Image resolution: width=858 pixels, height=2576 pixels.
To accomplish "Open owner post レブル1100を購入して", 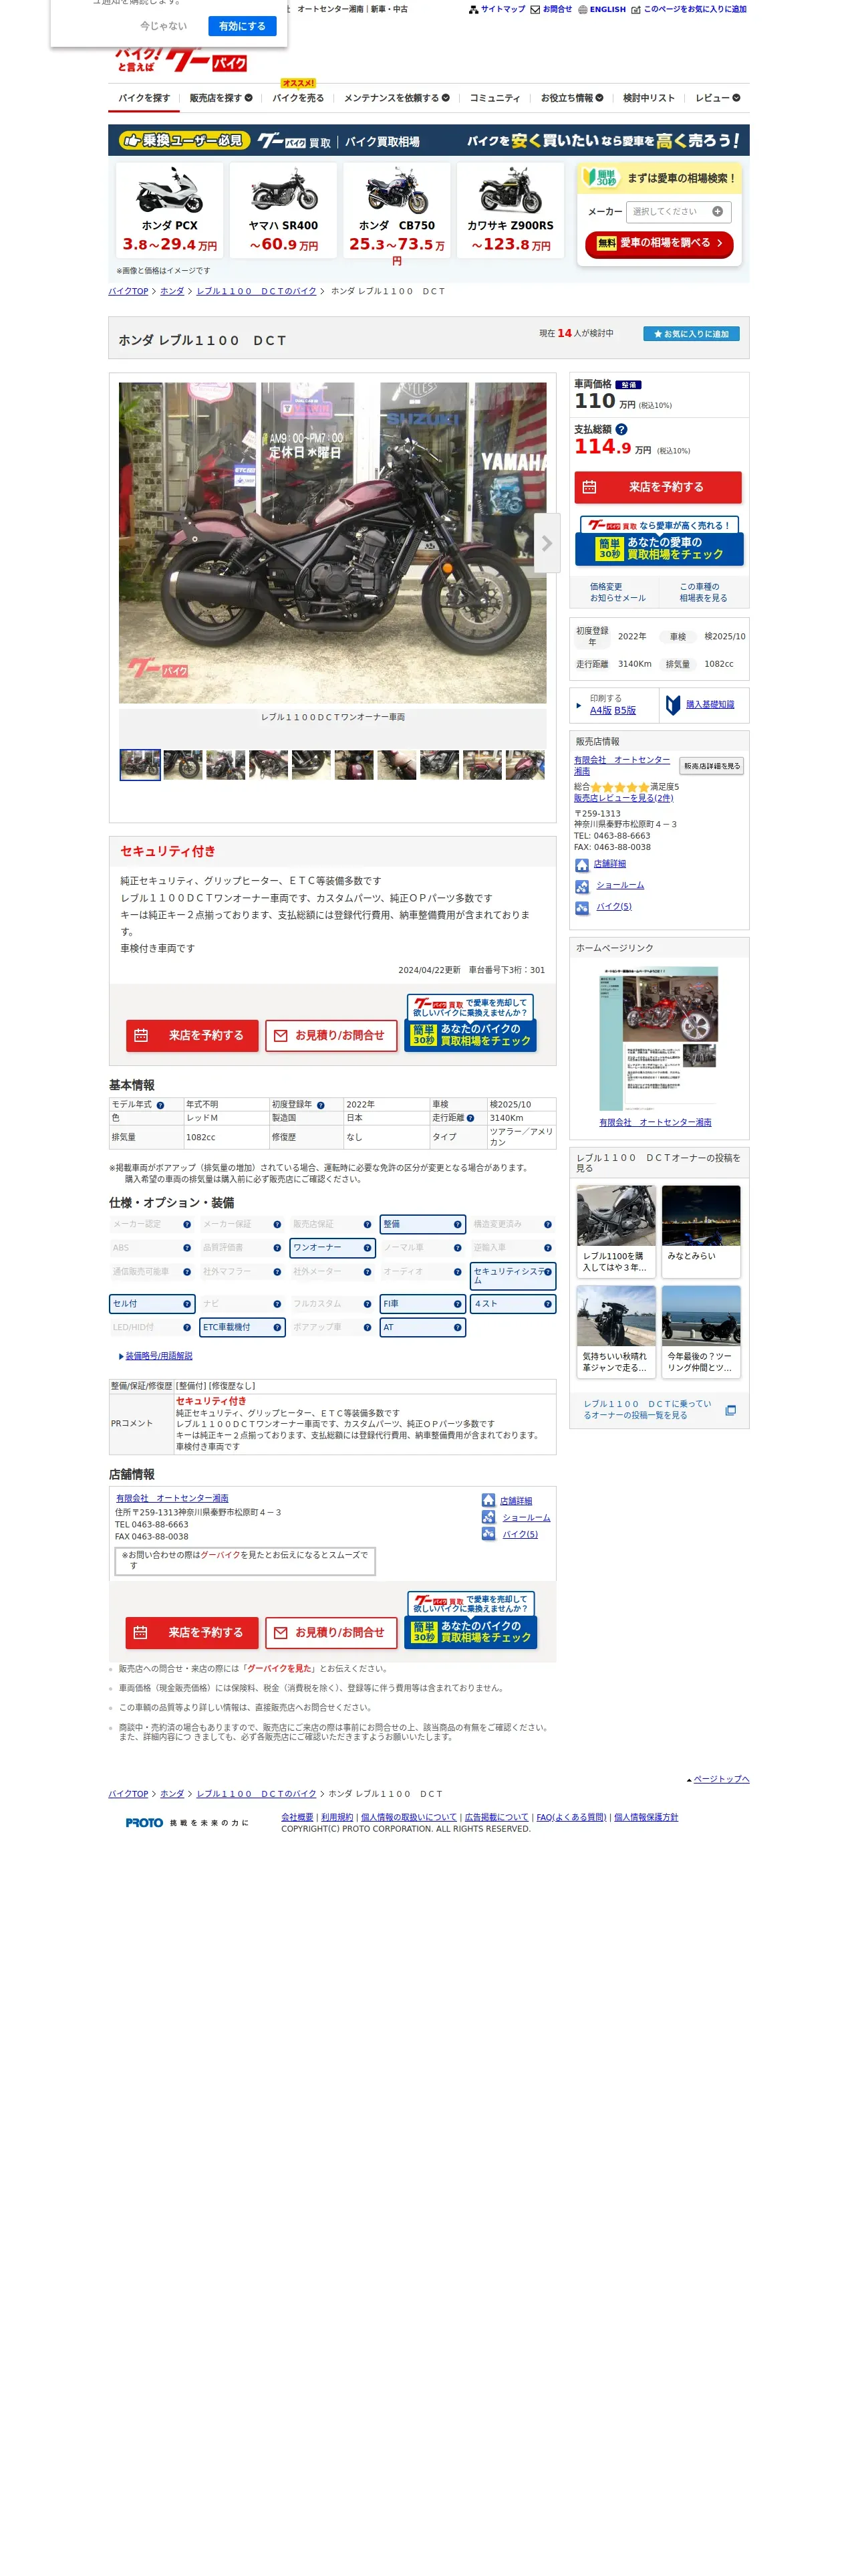I will click(x=616, y=1231).
